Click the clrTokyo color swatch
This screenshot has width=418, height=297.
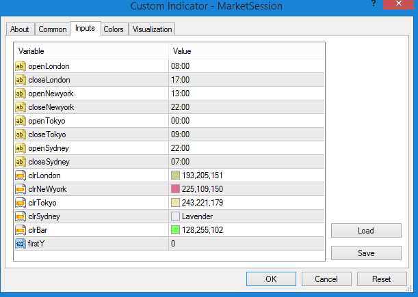tap(175, 203)
